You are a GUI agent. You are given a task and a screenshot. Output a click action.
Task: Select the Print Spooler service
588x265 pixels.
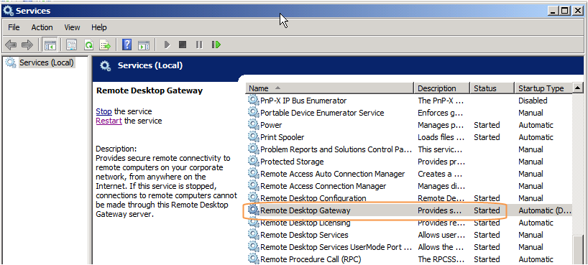pyautogui.click(x=410, y=137)
